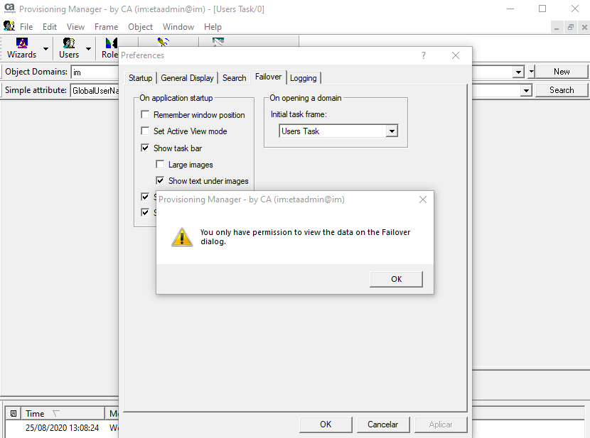Open the Initial task frame dropdown
Screen dimensions: 590x438
392,131
